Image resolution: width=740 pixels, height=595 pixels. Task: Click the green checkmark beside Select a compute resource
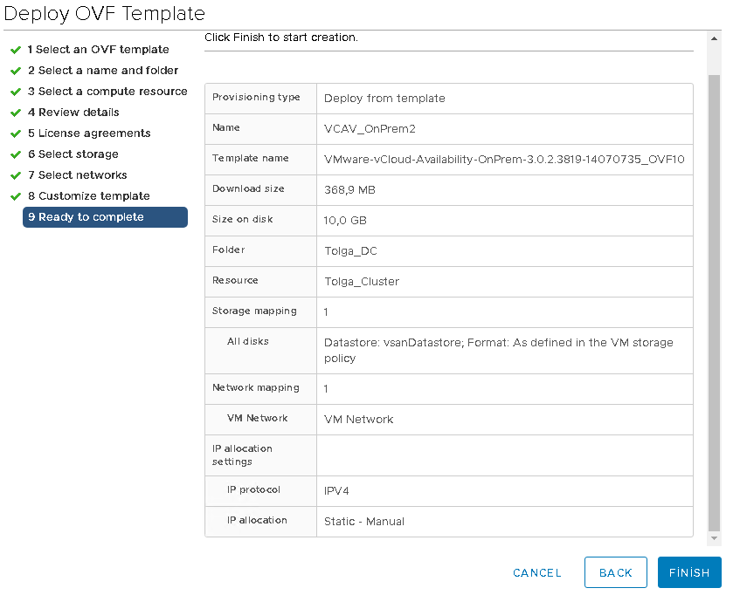click(16, 92)
